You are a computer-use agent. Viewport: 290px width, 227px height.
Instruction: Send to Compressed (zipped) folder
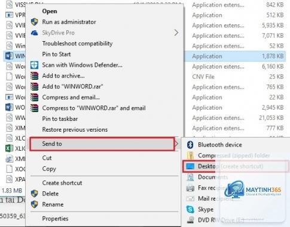[234, 156]
